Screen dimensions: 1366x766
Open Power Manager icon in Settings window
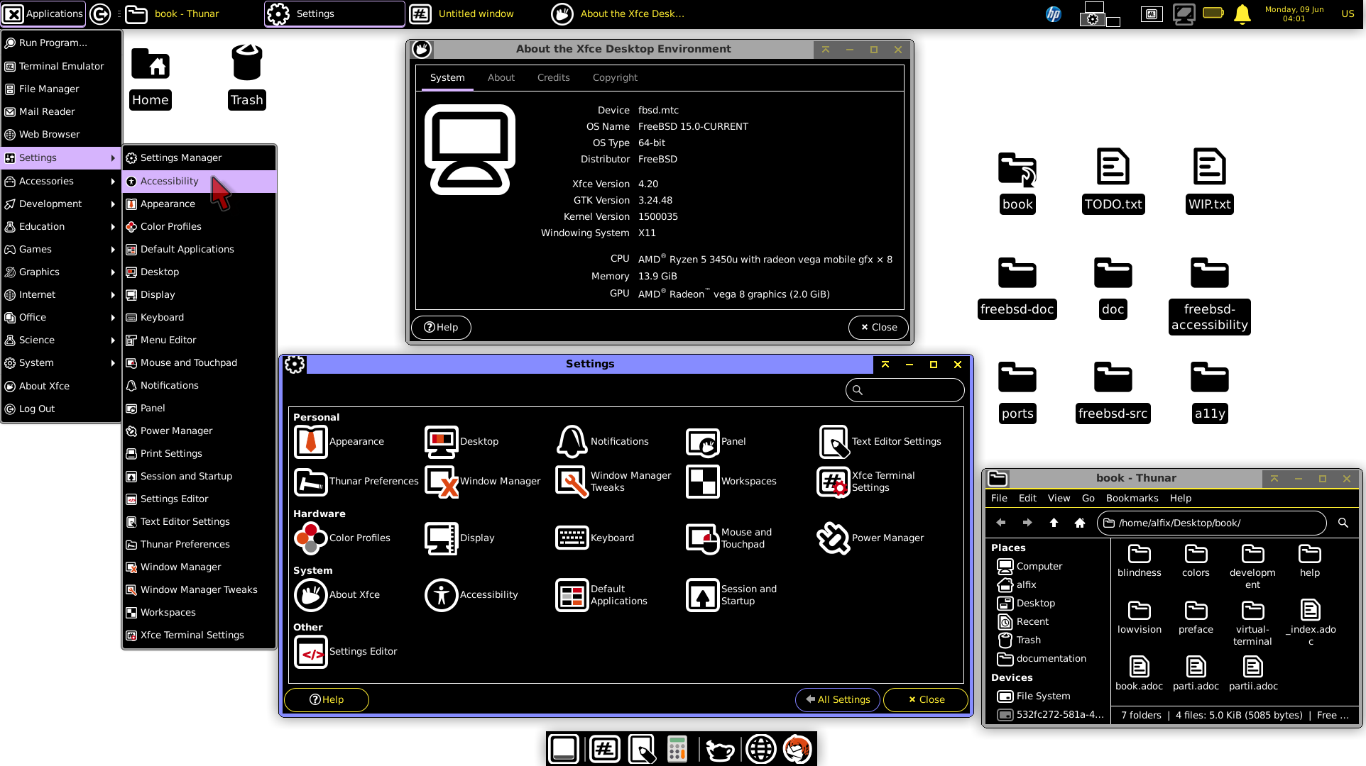click(x=834, y=538)
